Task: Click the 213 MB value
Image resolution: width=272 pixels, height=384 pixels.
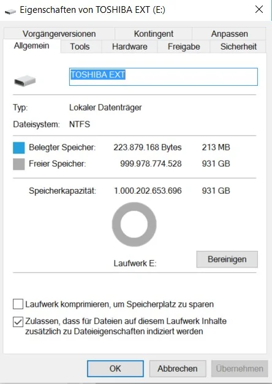Action: click(x=216, y=147)
